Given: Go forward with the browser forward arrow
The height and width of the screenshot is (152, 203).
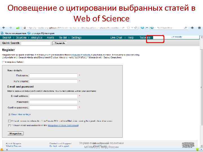Looking at the screenshot, I should point(11,28).
